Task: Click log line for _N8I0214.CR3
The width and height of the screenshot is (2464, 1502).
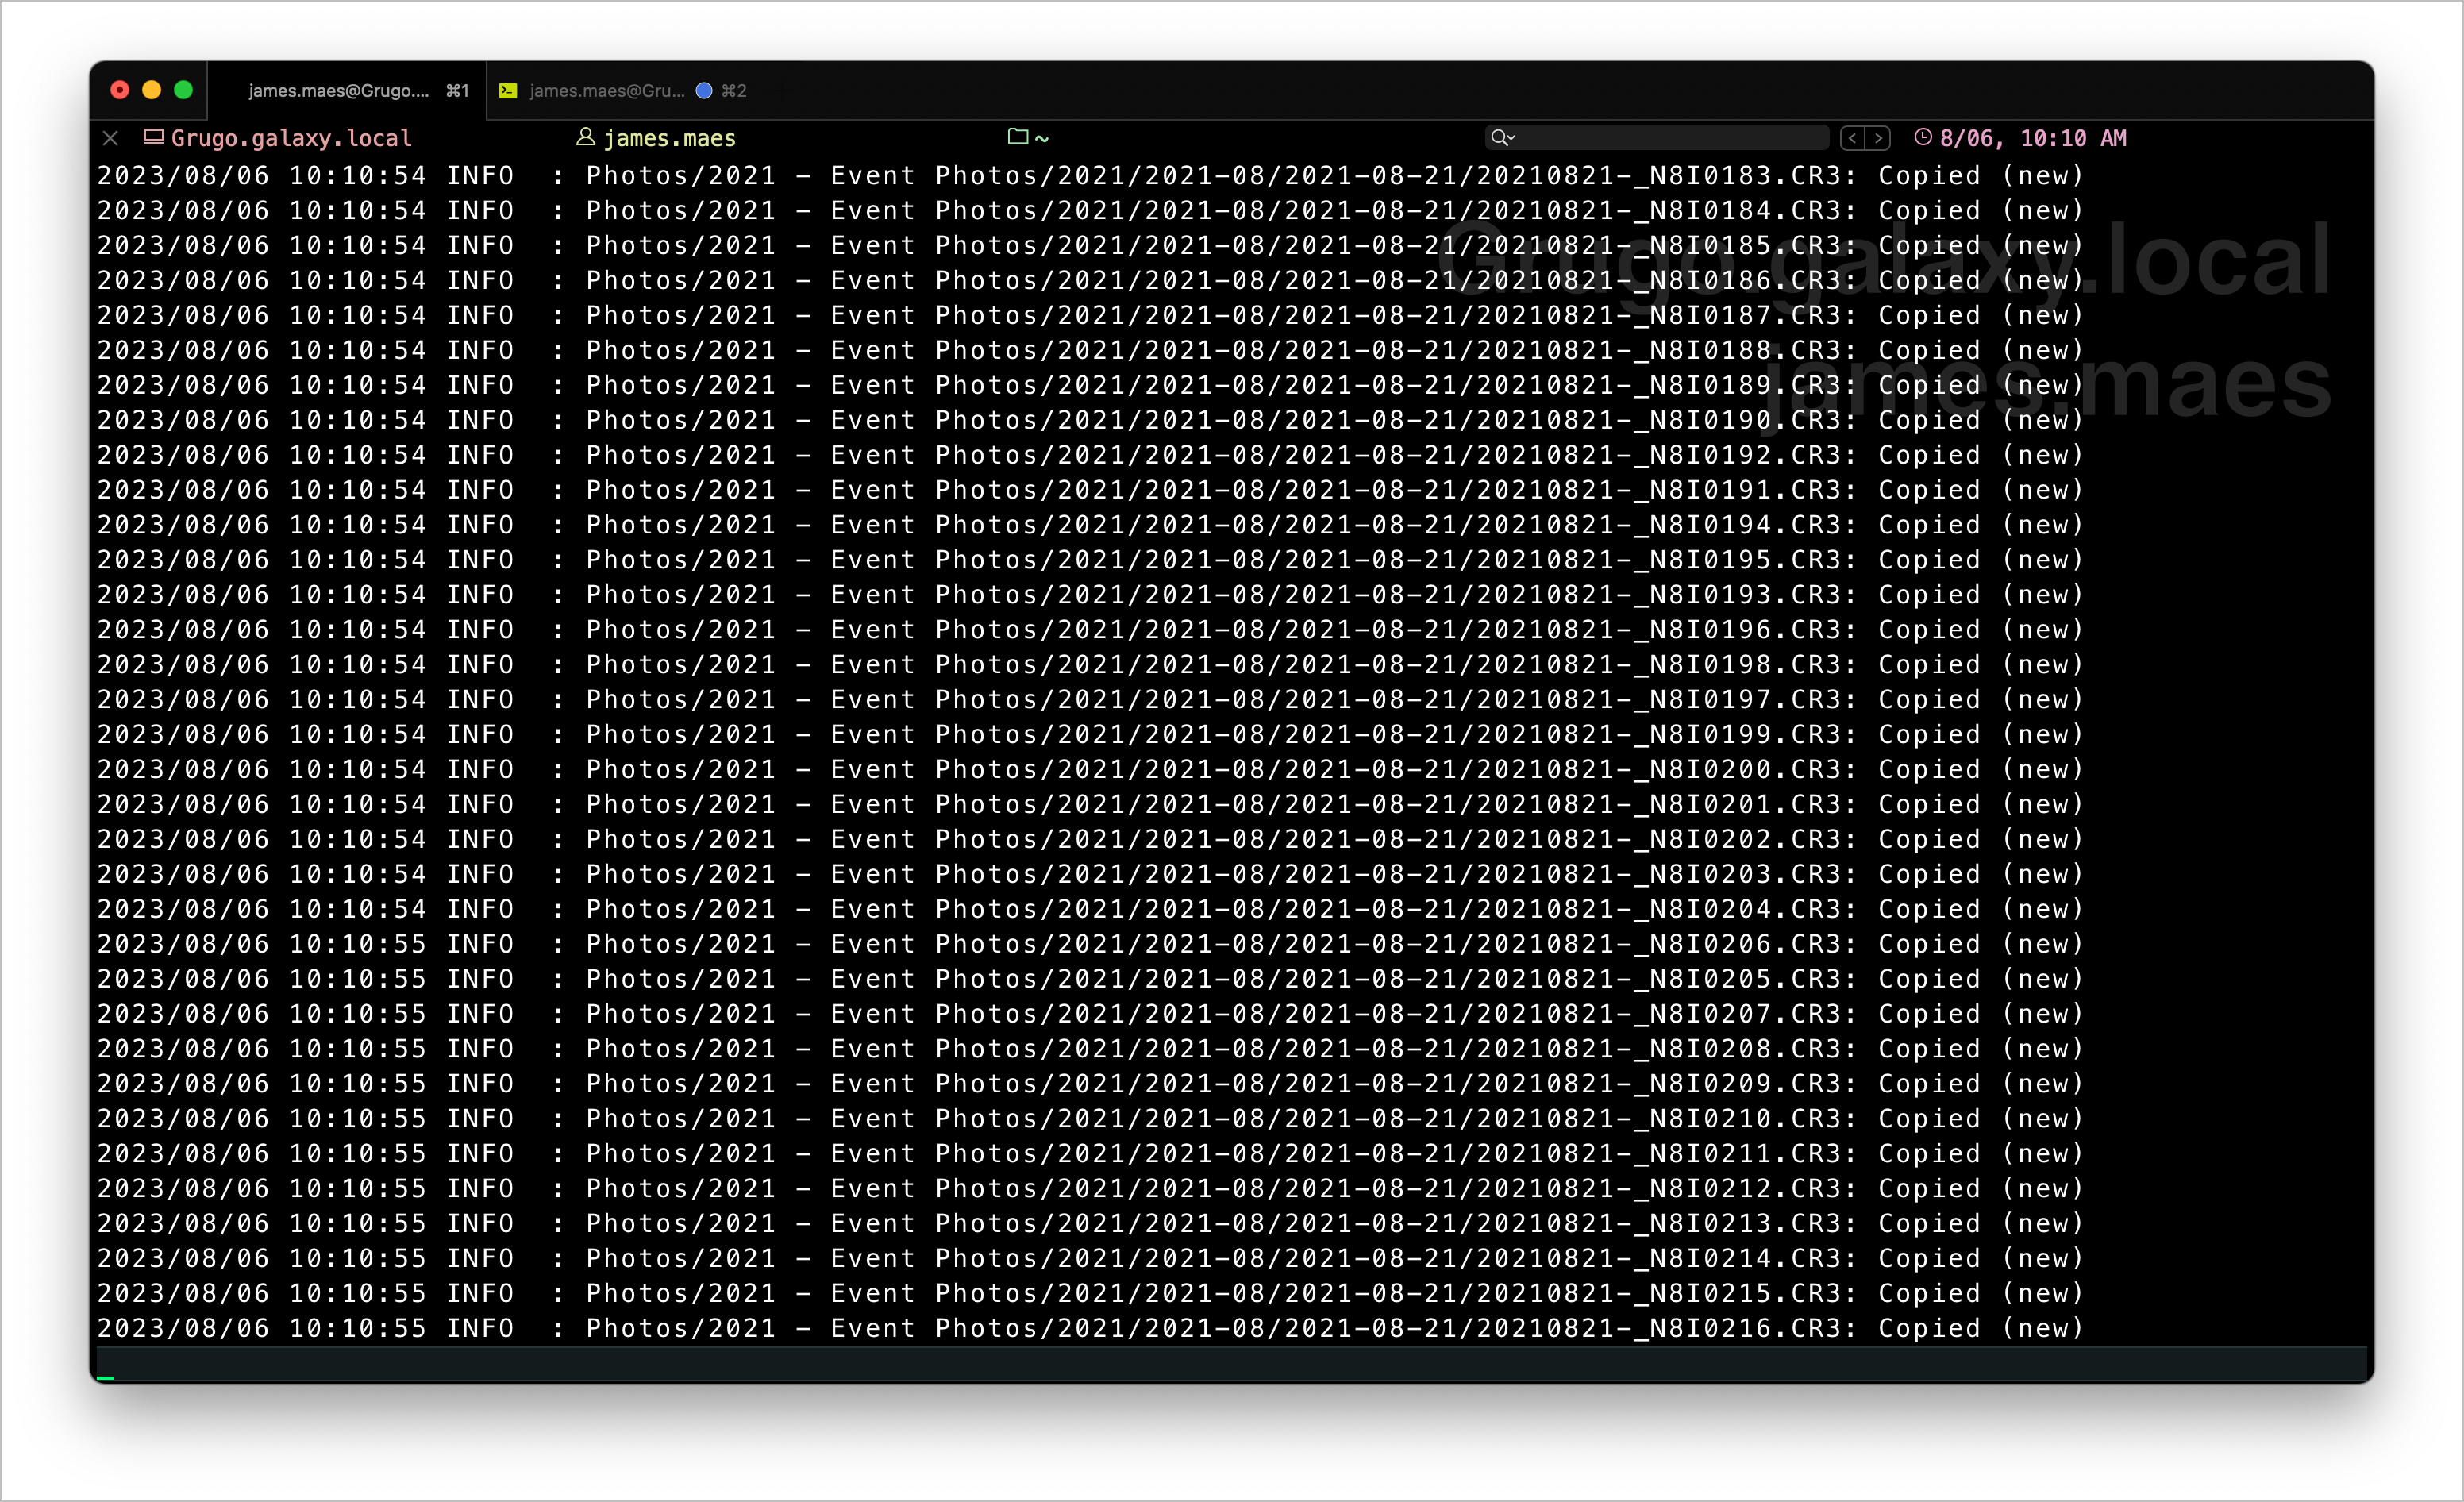Action: tap(1090, 1260)
